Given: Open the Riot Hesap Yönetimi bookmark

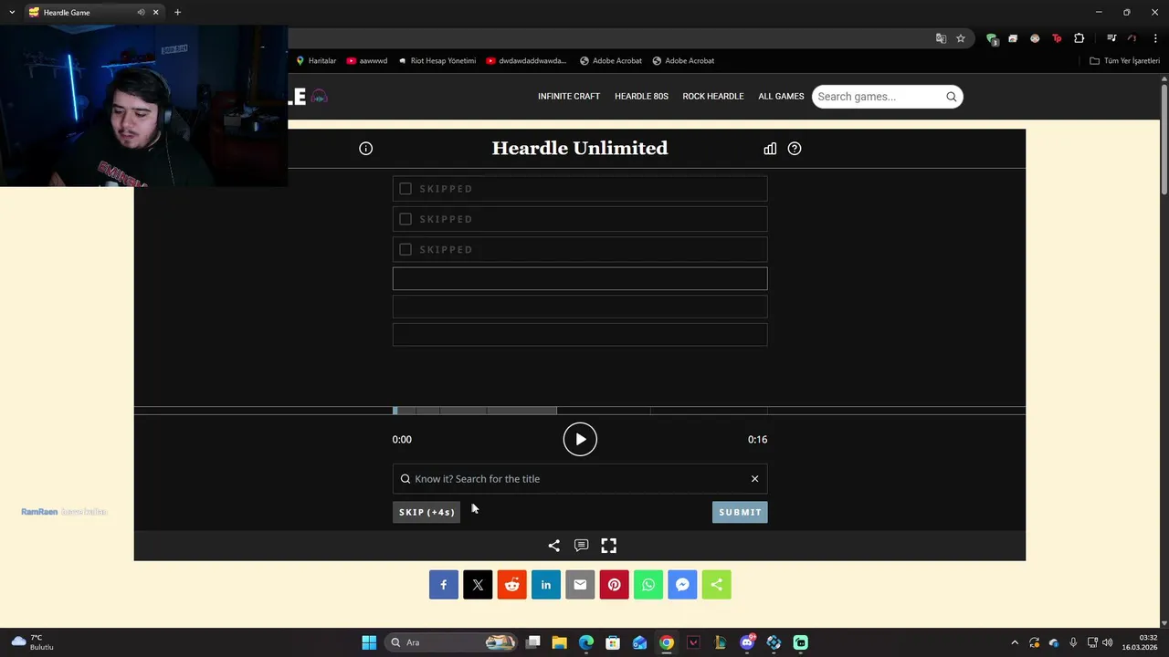Looking at the screenshot, I should 437,61.
